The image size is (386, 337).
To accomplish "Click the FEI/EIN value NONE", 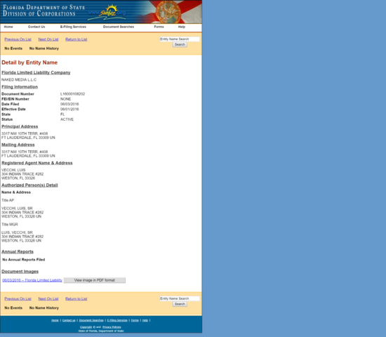I will point(65,99).
